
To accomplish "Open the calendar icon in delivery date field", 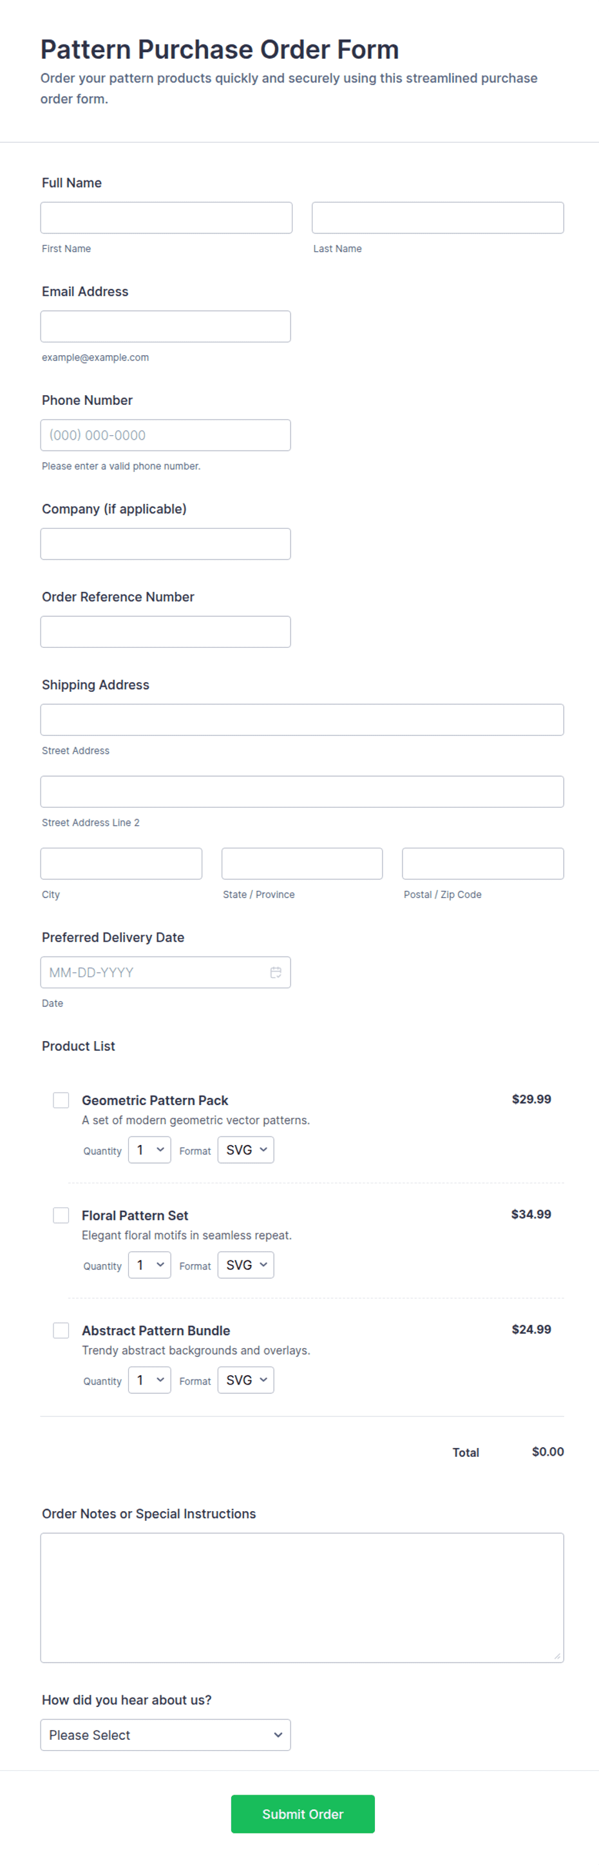I will 276,972.
